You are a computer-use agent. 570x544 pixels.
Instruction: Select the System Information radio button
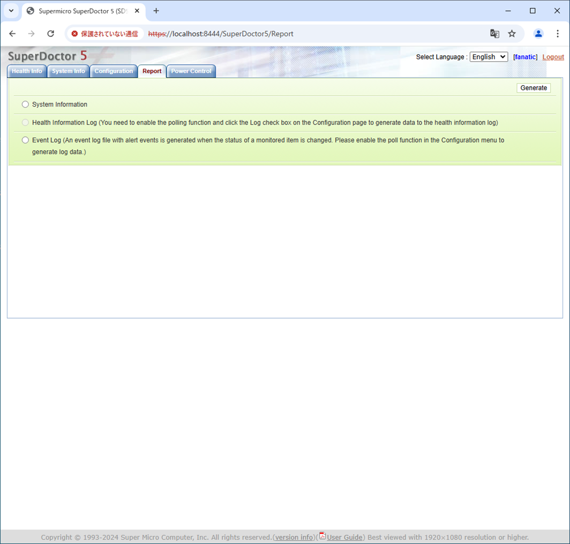click(25, 104)
